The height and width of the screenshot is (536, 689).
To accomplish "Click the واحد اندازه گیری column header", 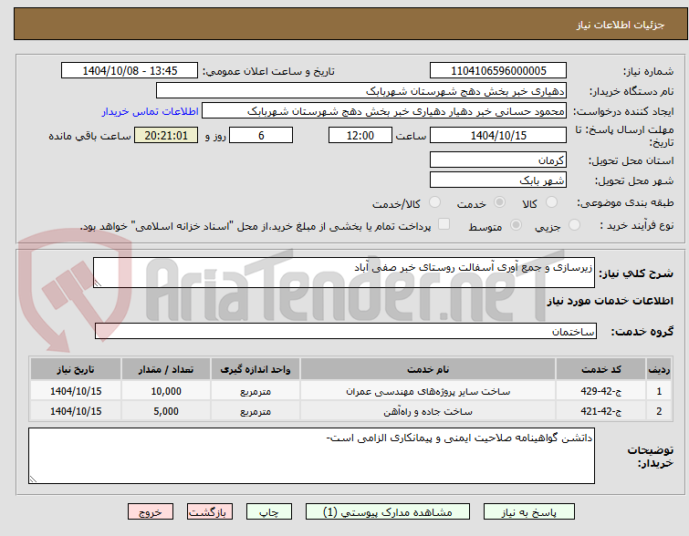I will (x=256, y=369).
